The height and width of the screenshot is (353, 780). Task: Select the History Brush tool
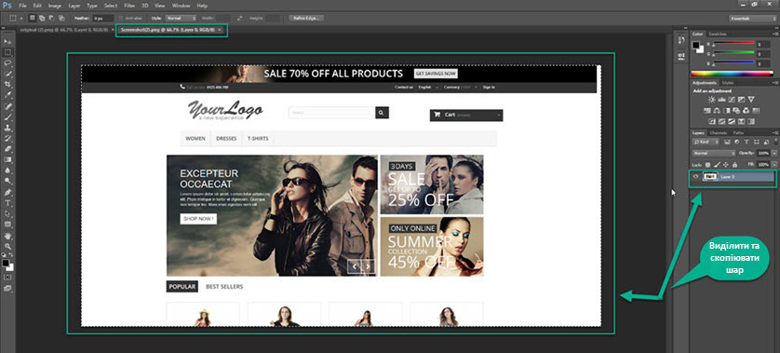point(8,139)
